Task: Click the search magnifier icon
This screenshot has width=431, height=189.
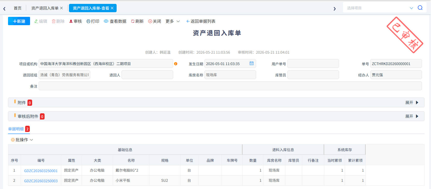Action: pyautogui.click(x=420, y=8)
